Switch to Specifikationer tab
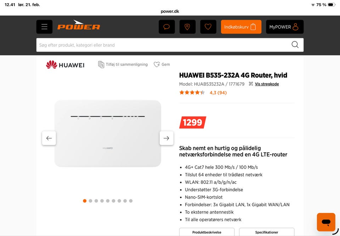 tap(267, 232)
